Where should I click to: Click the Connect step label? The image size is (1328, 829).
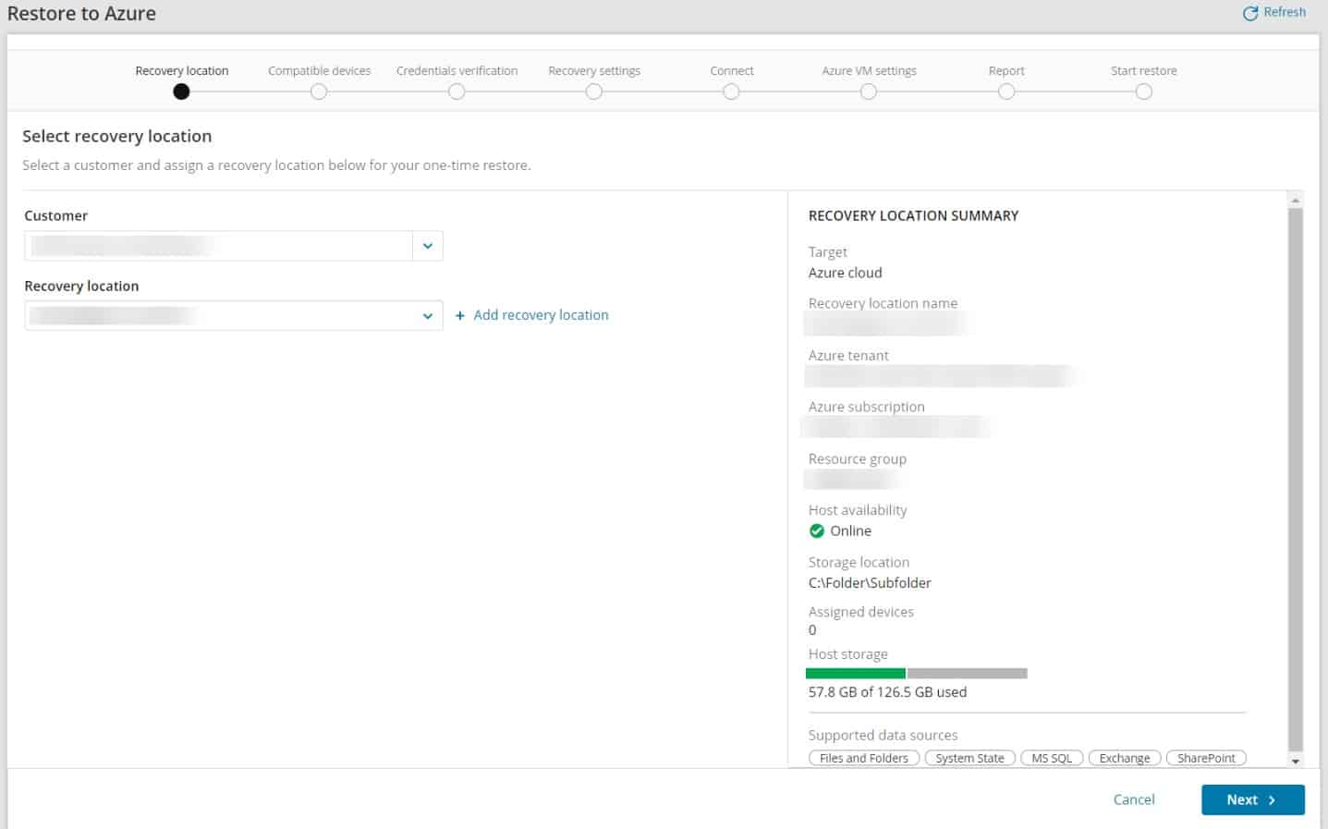tap(732, 70)
